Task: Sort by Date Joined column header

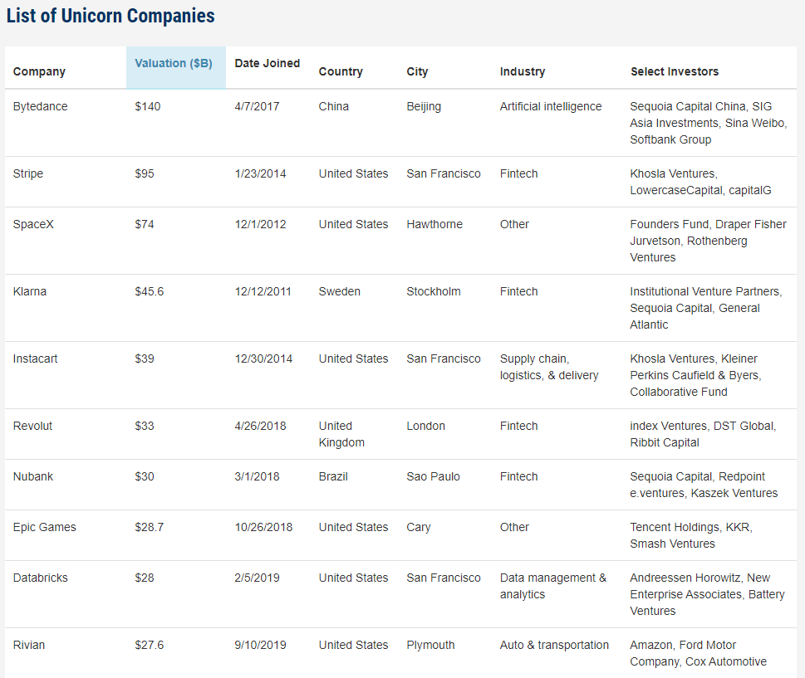Action: [x=268, y=63]
